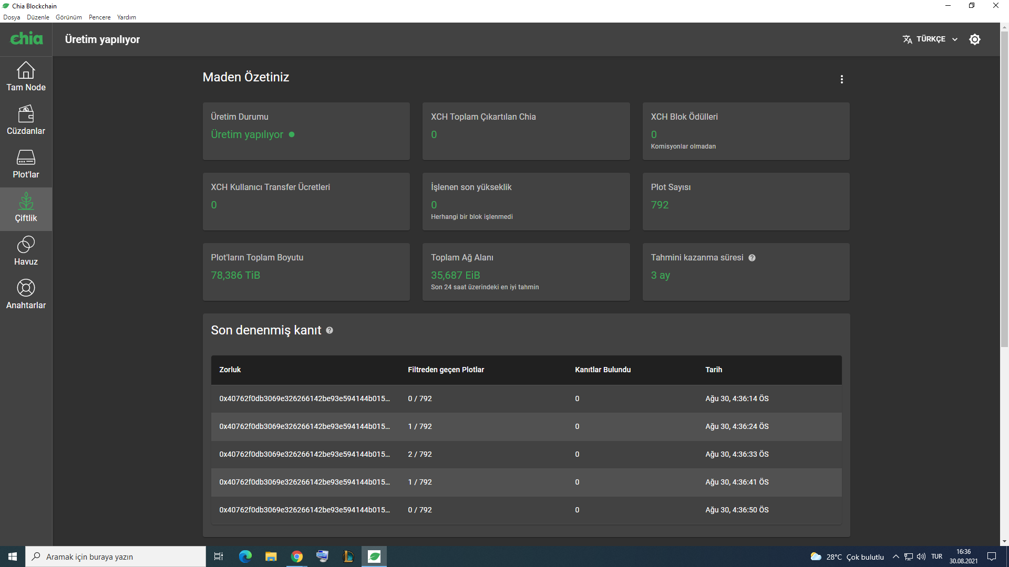This screenshot has width=1009, height=567.
Task: Show help for Son denenmiş kanıt
Action: [x=330, y=330]
